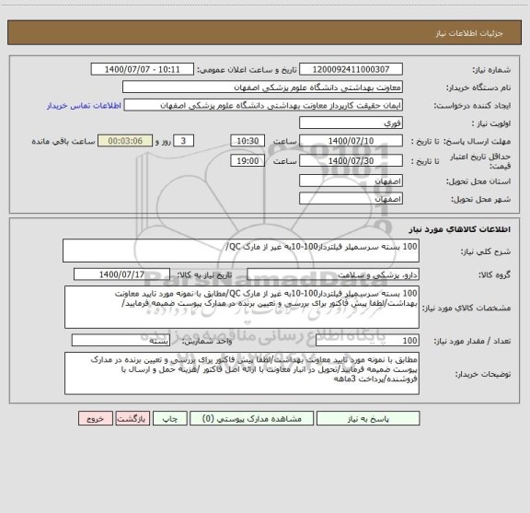Click goods need date field 1400/07/17
The image size is (530, 513).
121,274
